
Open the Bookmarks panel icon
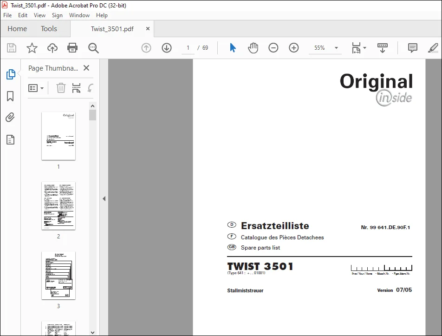coord(10,96)
